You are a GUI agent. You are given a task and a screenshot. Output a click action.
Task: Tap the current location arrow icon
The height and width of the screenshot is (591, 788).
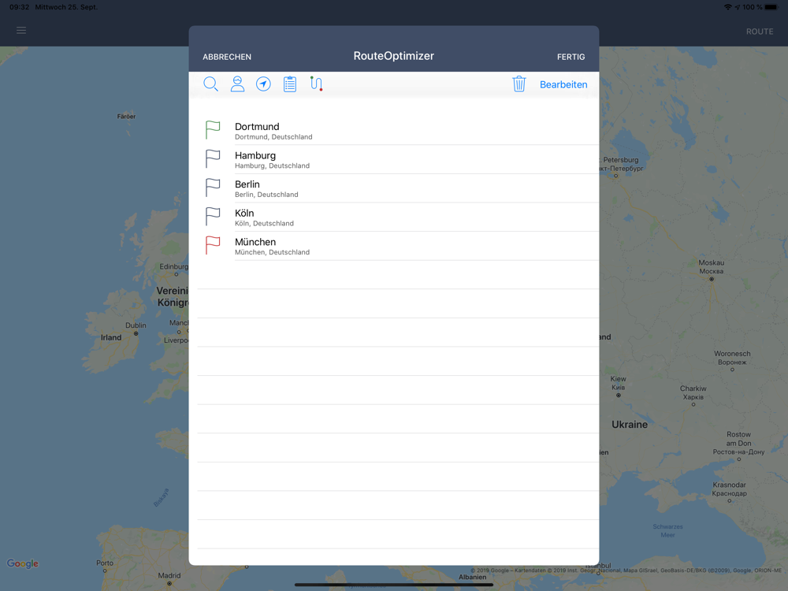(x=263, y=84)
